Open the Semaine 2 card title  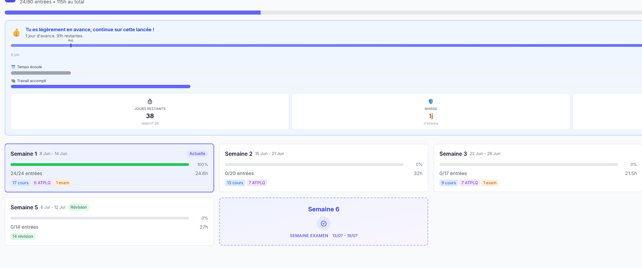[239, 154]
